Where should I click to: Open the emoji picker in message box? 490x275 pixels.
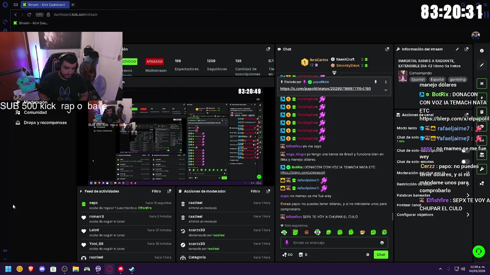382,243
